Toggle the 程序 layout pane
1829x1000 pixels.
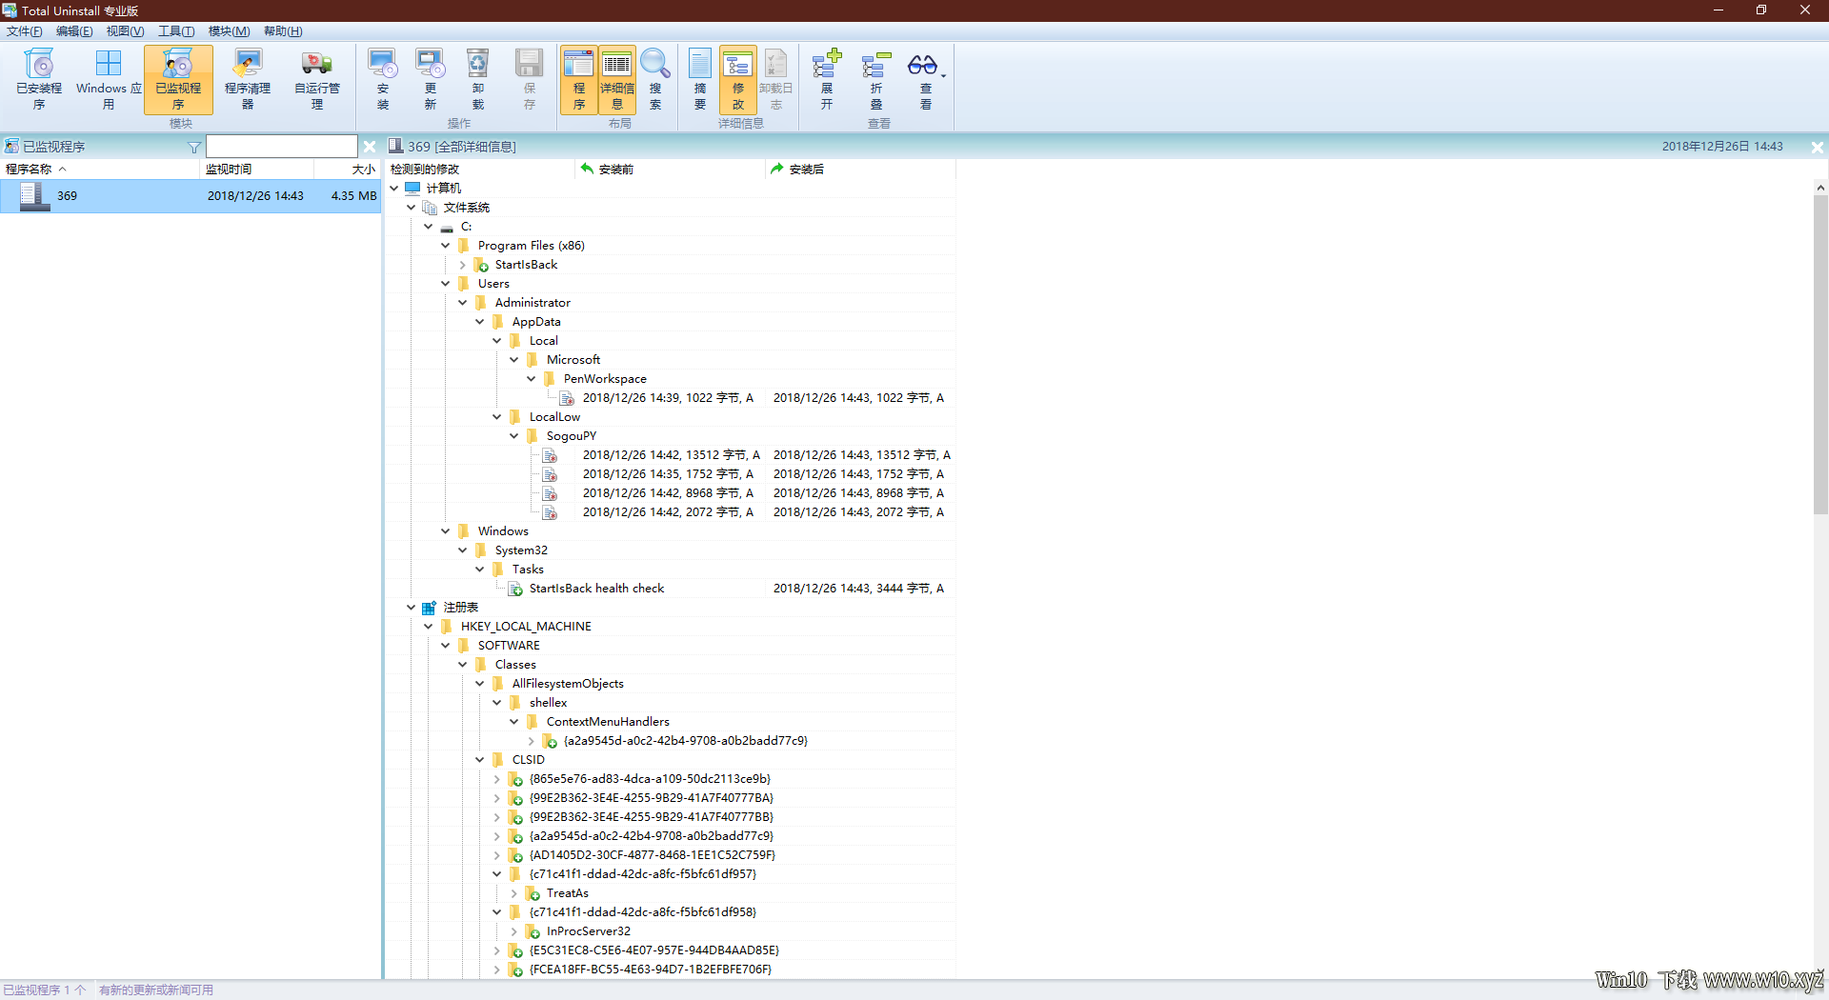579,80
